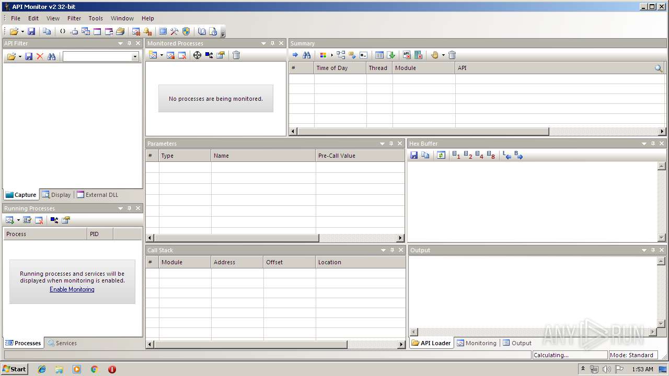Expand Call Stack panel options arrow
The height and width of the screenshot is (376, 669).
click(383, 250)
